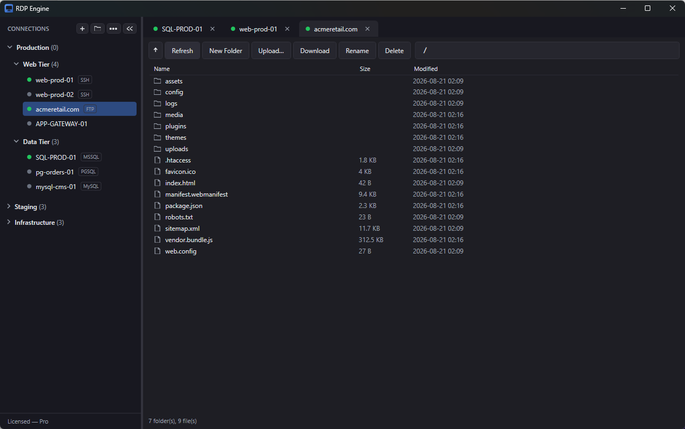Click the robots.txt file icon
This screenshot has height=429, width=685.
tap(158, 217)
